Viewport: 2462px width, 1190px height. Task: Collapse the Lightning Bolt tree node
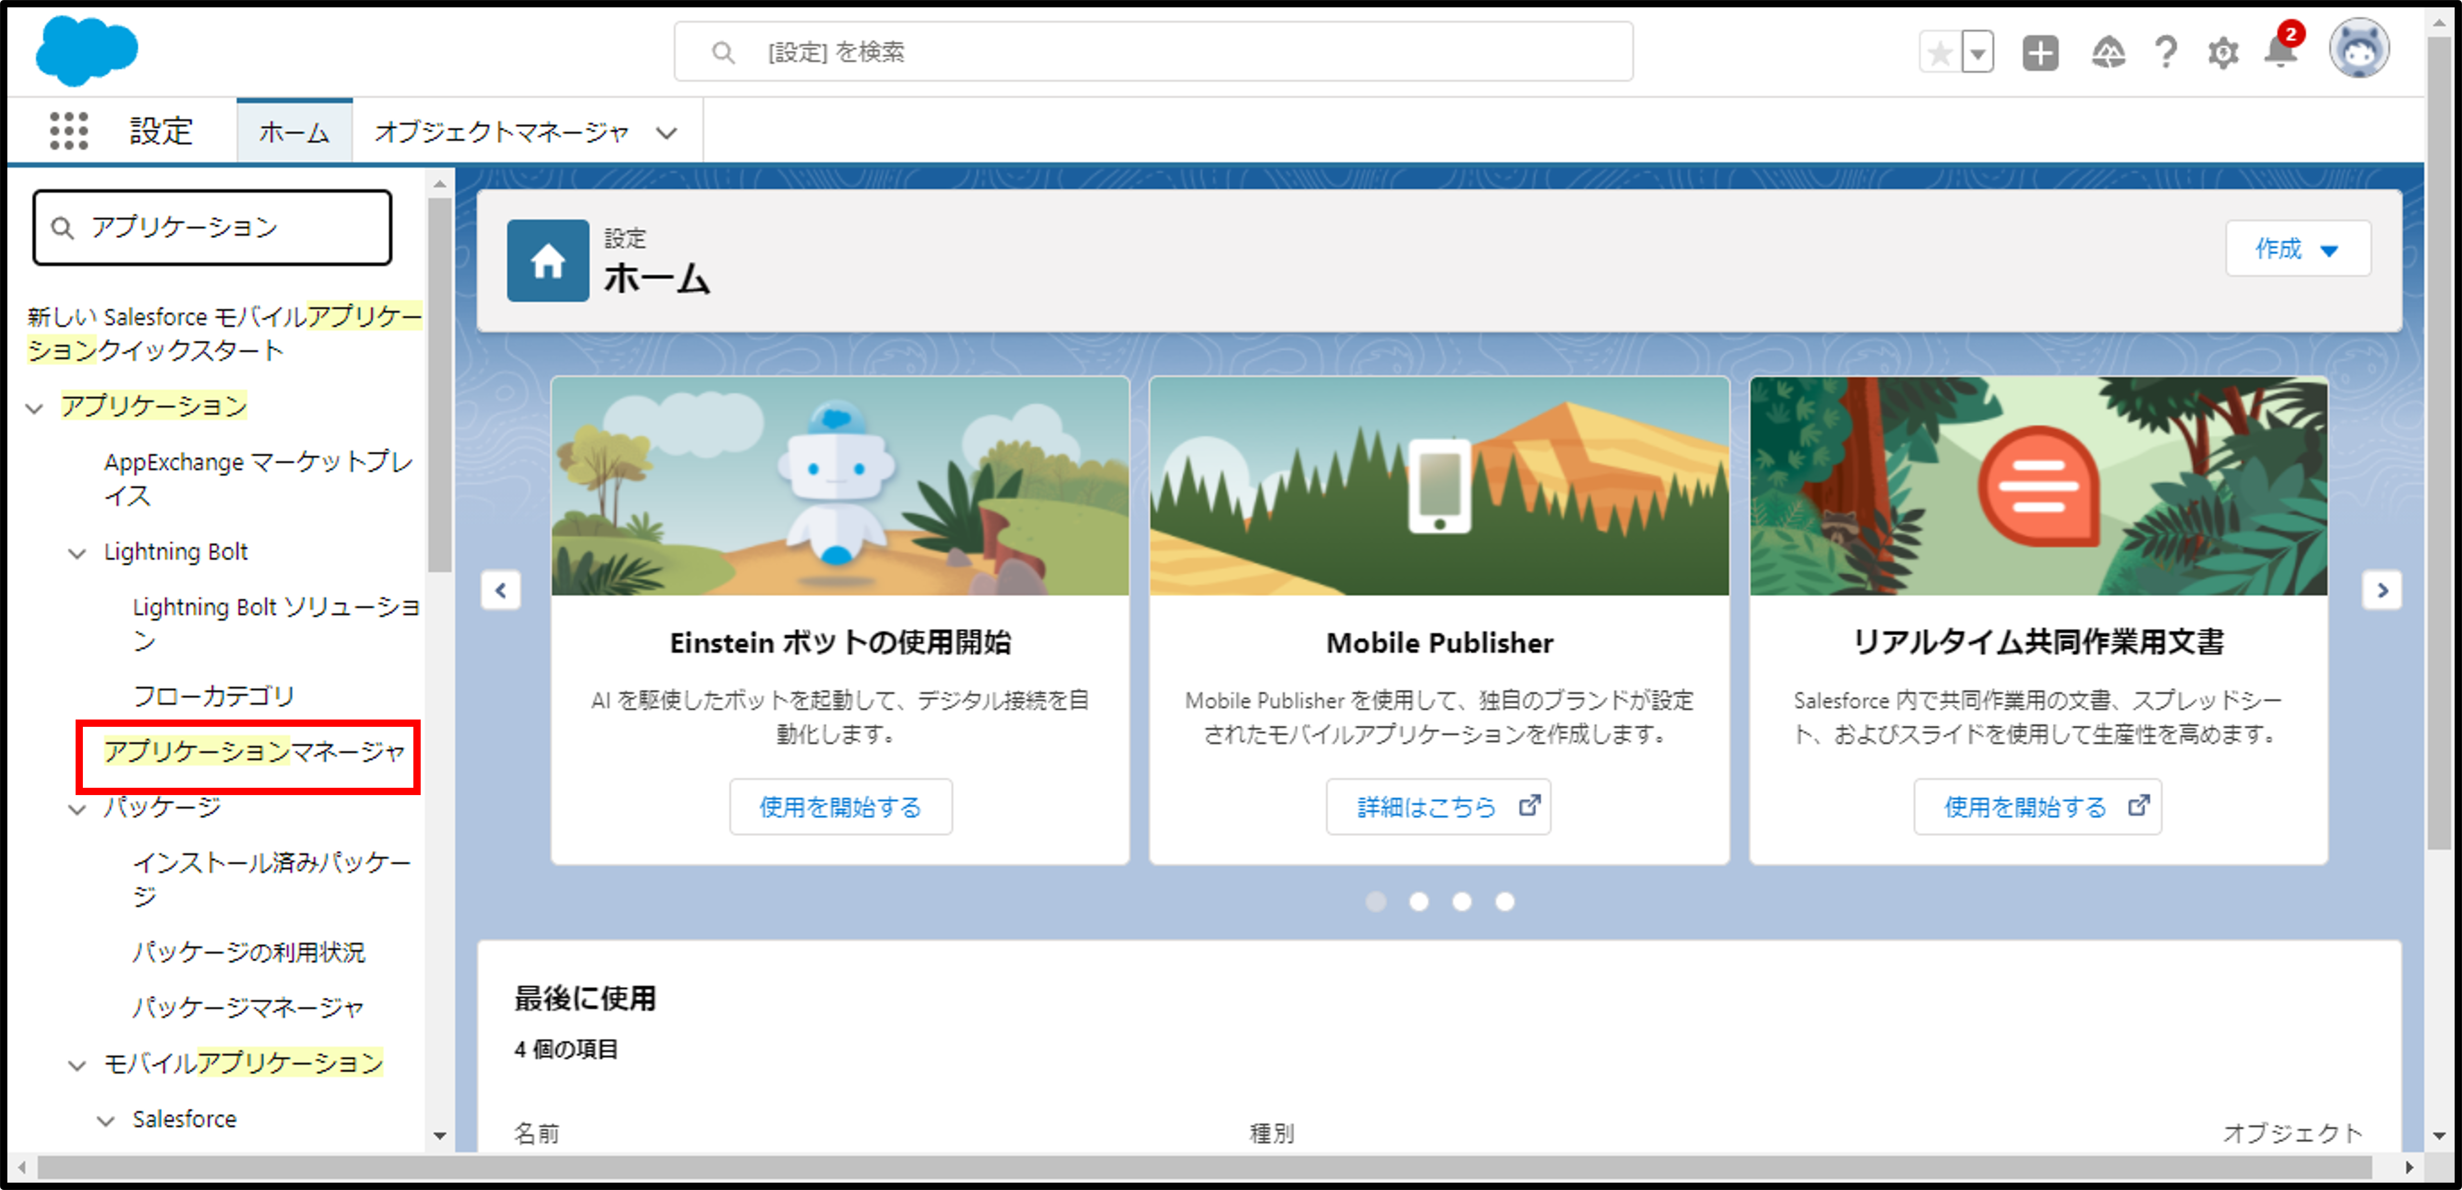coord(78,553)
